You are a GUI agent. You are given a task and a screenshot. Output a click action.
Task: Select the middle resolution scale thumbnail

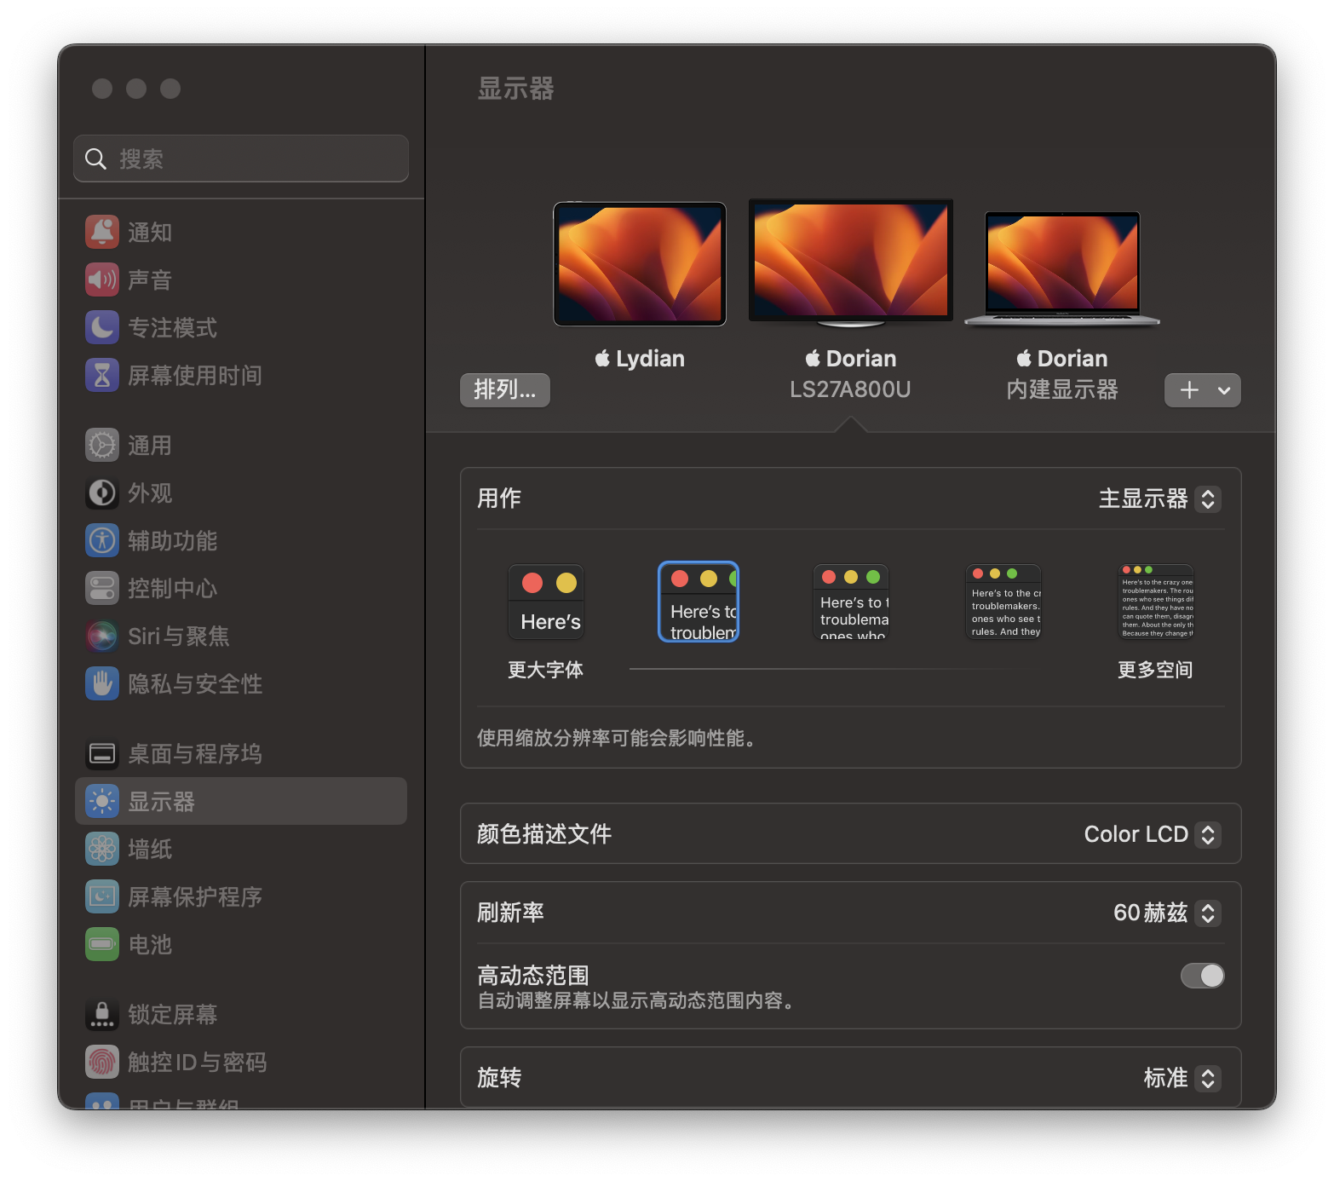coord(851,602)
